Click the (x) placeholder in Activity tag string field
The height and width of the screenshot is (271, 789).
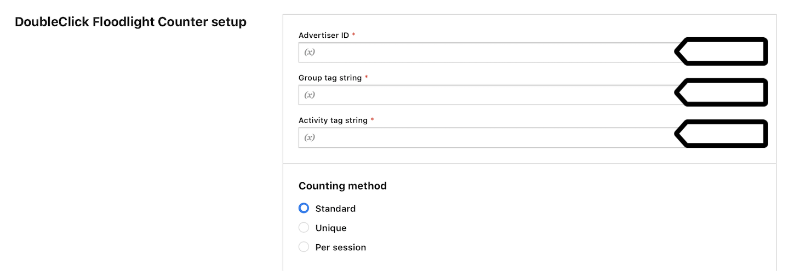[310, 137]
